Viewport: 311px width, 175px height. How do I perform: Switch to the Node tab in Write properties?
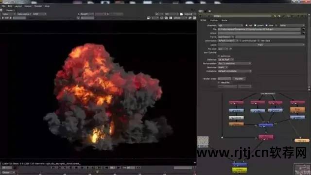225,20
